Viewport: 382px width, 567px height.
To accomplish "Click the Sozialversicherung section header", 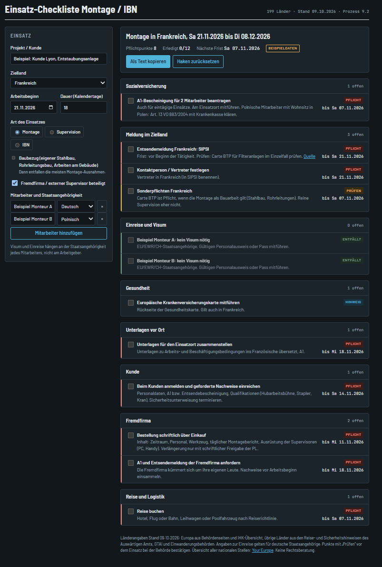I will tap(245, 86).
